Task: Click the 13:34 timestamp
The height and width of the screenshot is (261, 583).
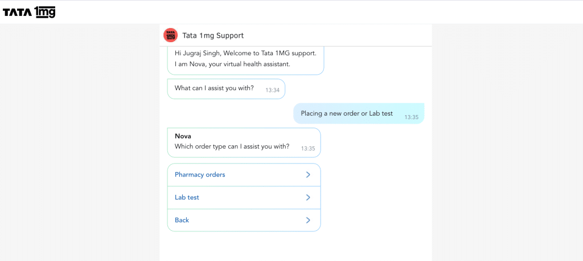Action: [x=273, y=90]
